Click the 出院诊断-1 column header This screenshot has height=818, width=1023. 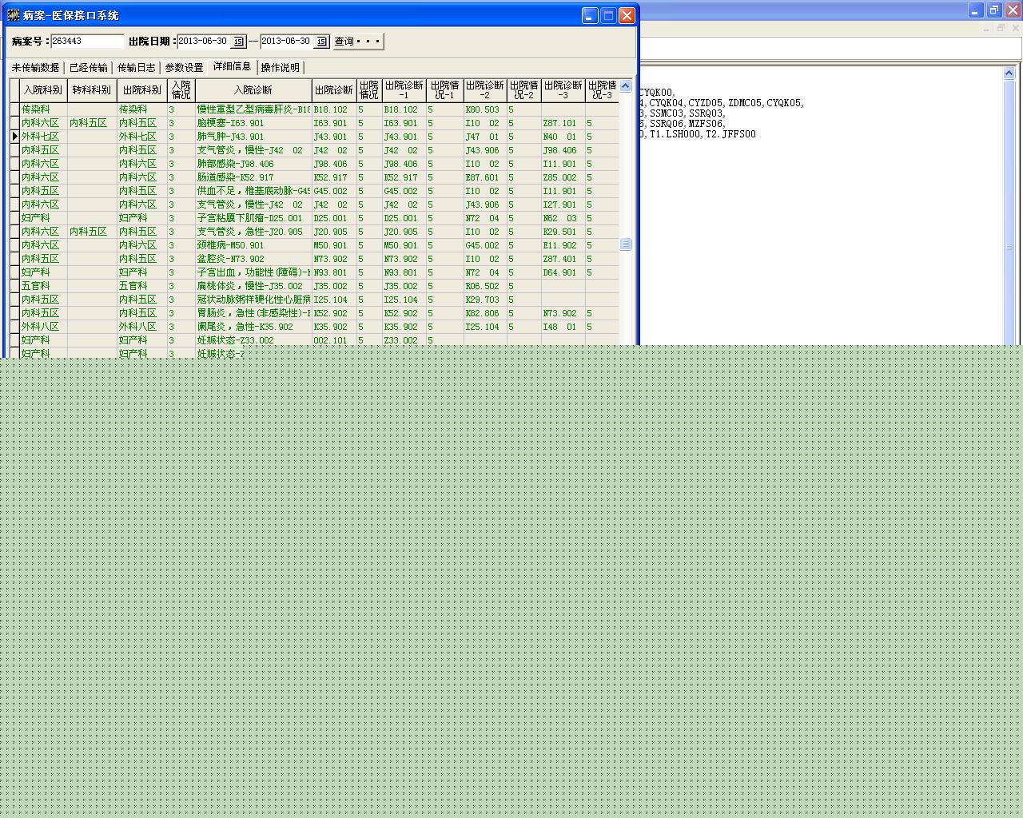click(x=404, y=90)
